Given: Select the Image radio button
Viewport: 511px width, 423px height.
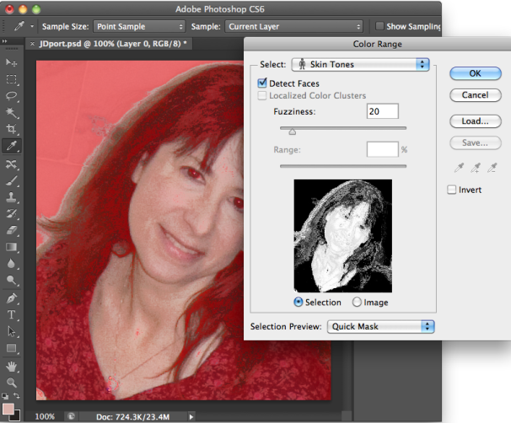Looking at the screenshot, I should pos(358,302).
